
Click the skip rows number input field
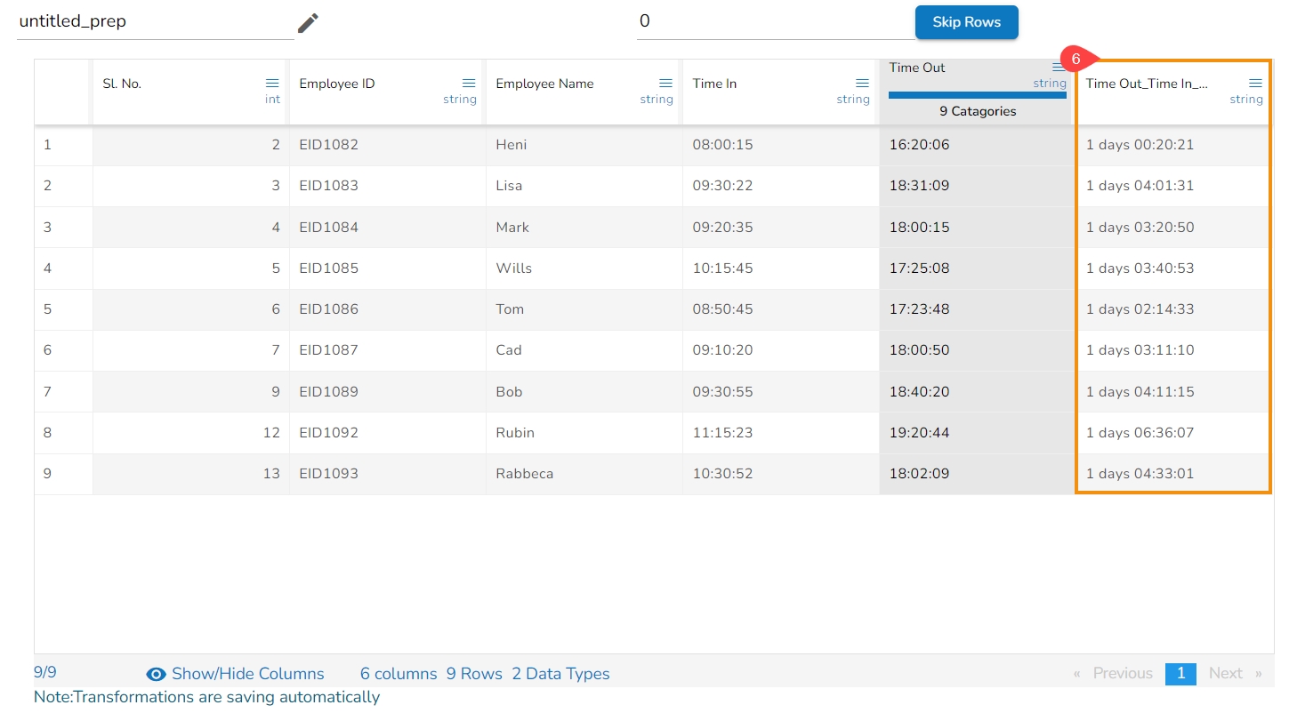[x=774, y=21]
